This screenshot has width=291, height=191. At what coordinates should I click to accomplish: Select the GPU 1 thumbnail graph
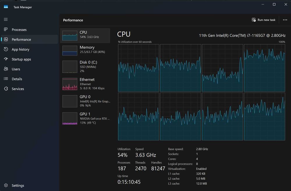[70, 118]
